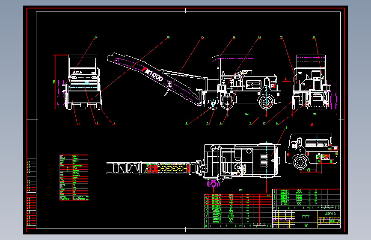
Task: Click callout number 11 label
Action: coord(314,37)
